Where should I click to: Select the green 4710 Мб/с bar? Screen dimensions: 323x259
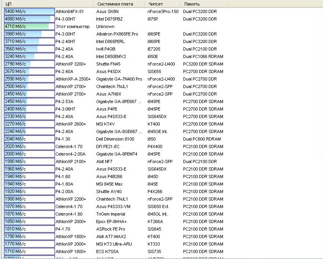[29, 26]
